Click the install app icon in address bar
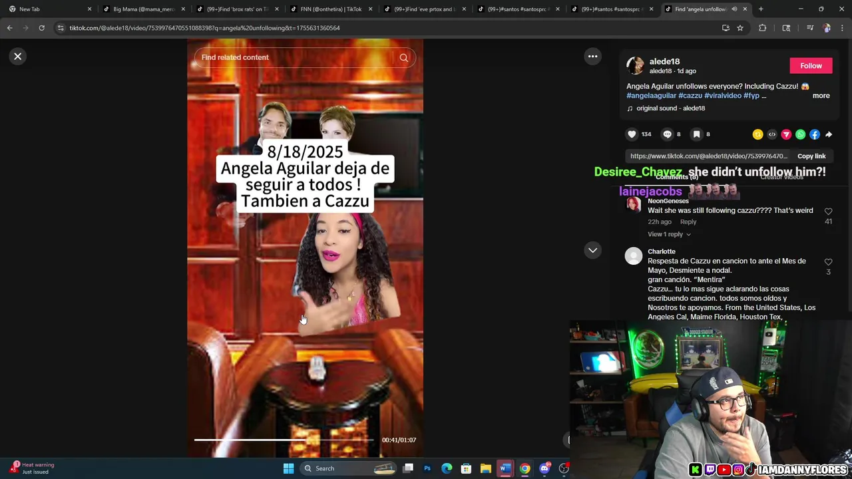This screenshot has width=852, height=479. coord(726,28)
